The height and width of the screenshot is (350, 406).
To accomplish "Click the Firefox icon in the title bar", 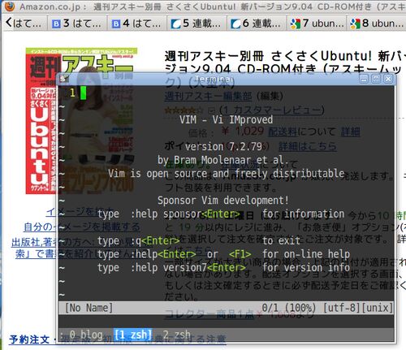I will 10,6.
